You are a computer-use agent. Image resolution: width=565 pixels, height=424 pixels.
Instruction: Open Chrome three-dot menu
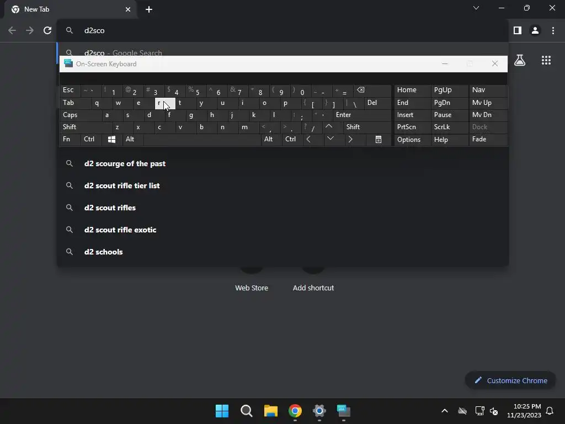(553, 30)
